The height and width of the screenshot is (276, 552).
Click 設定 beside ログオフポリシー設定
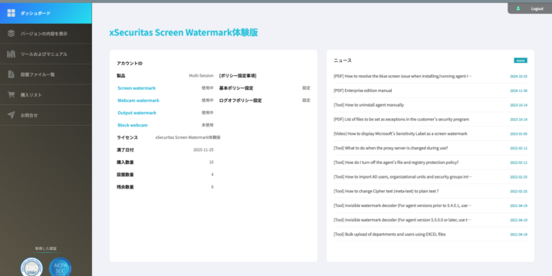click(306, 100)
